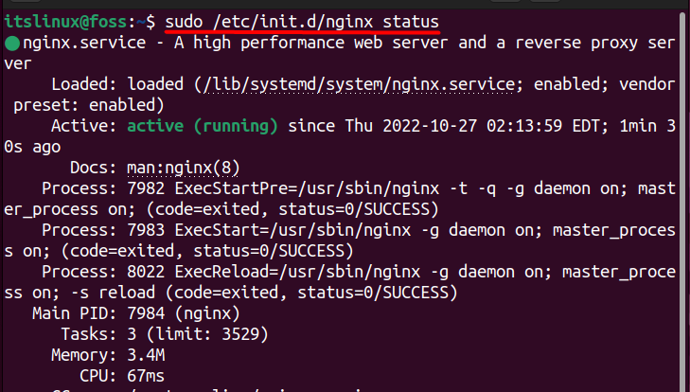The width and height of the screenshot is (690, 392).
Task: Click the 'Loaded: loaded' label text
Action: [117, 84]
